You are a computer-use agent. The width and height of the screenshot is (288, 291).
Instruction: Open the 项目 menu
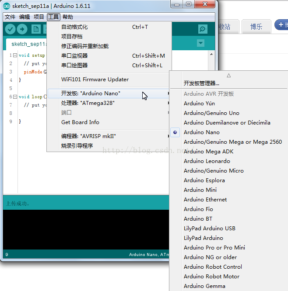(x=39, y=17)
